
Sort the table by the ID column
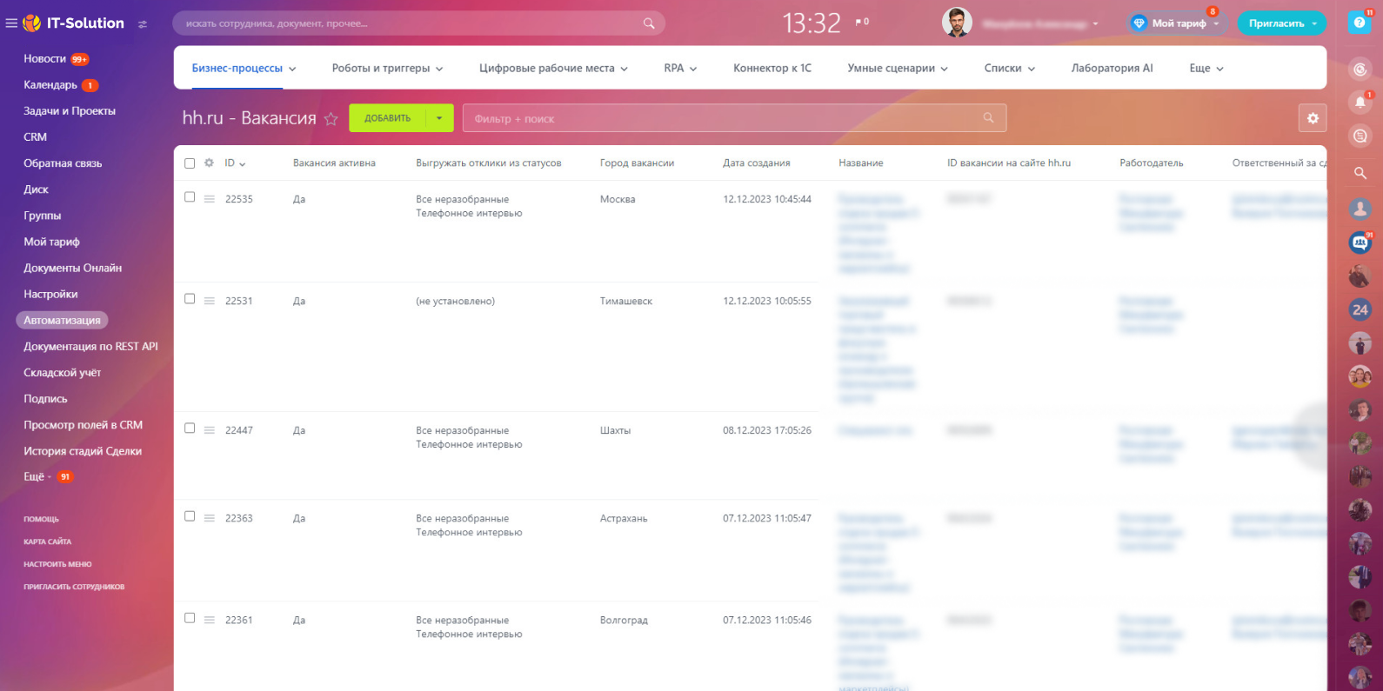(x=235, y=163)
